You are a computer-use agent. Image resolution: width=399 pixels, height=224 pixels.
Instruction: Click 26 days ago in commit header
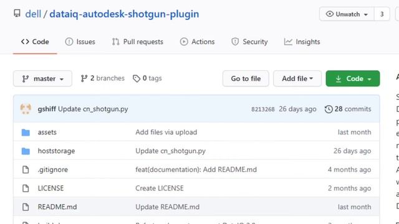pos(298,109)
